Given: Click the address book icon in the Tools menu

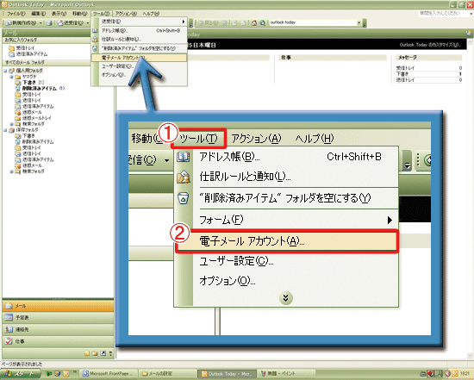Looking at the screenshot, I should 95,30.
